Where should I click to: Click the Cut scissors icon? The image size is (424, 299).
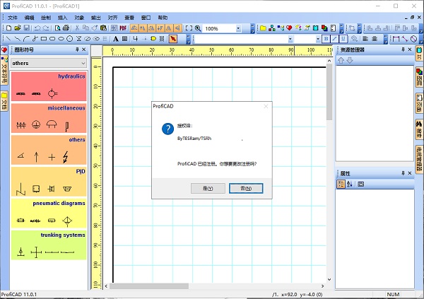[77, 28]
